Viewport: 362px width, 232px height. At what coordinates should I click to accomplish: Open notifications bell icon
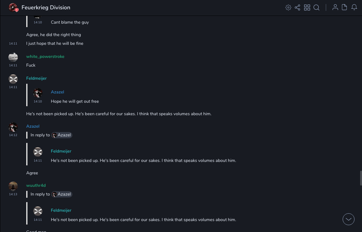[354, 7]
